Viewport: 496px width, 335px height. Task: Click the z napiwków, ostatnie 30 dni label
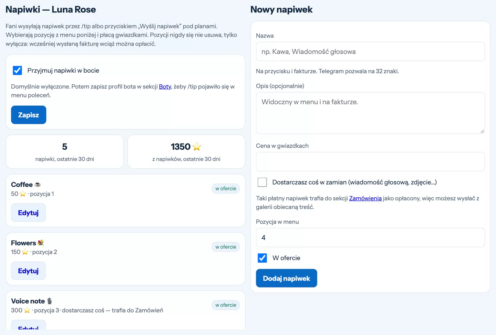tap(186, 159)
